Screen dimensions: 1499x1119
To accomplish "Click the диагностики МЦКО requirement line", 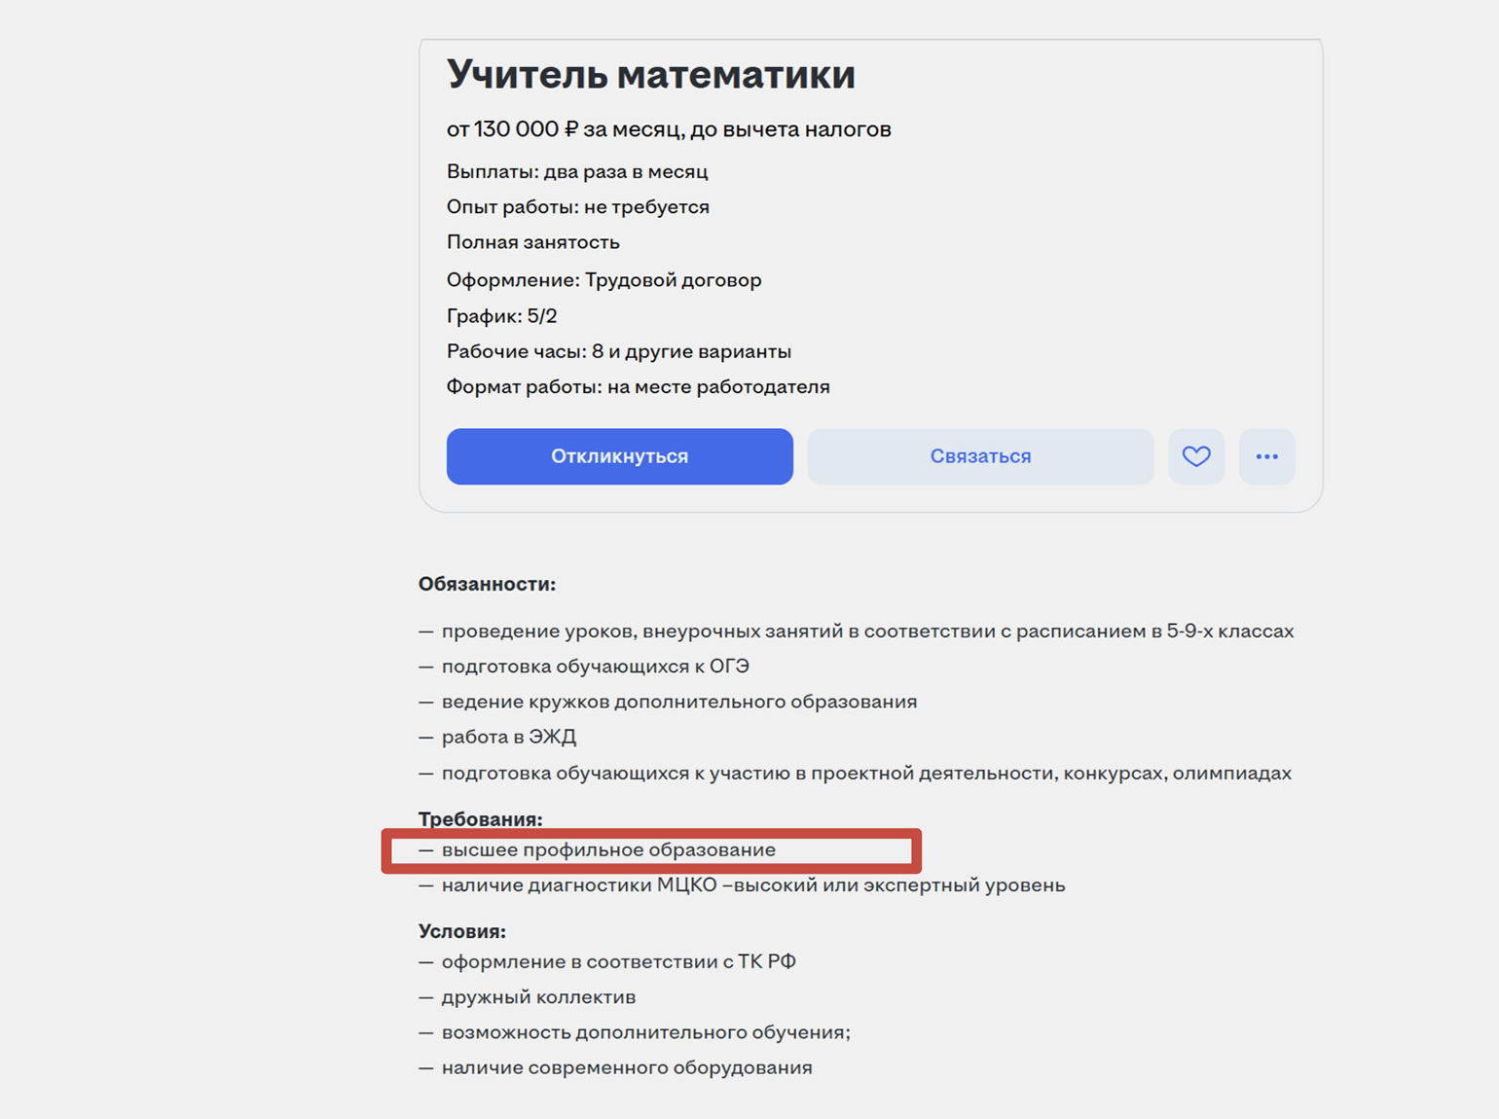I will (752, 885).
